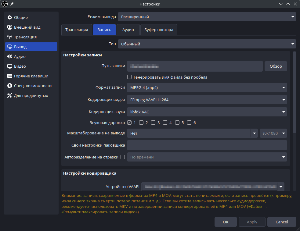Click the Звуковая дорожка label

click(107, 123)
